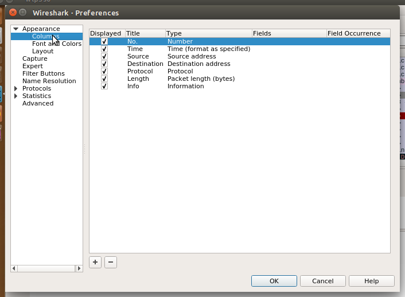Toggle Displayed checkbox for Info row
The height and width of the screenshot is (297, 405).
tap(104, 86)
